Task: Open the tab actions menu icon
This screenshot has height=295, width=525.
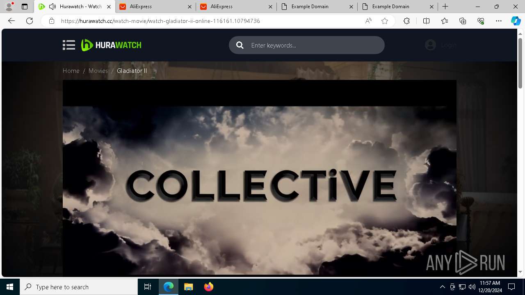Action: (x=25, y=7)
